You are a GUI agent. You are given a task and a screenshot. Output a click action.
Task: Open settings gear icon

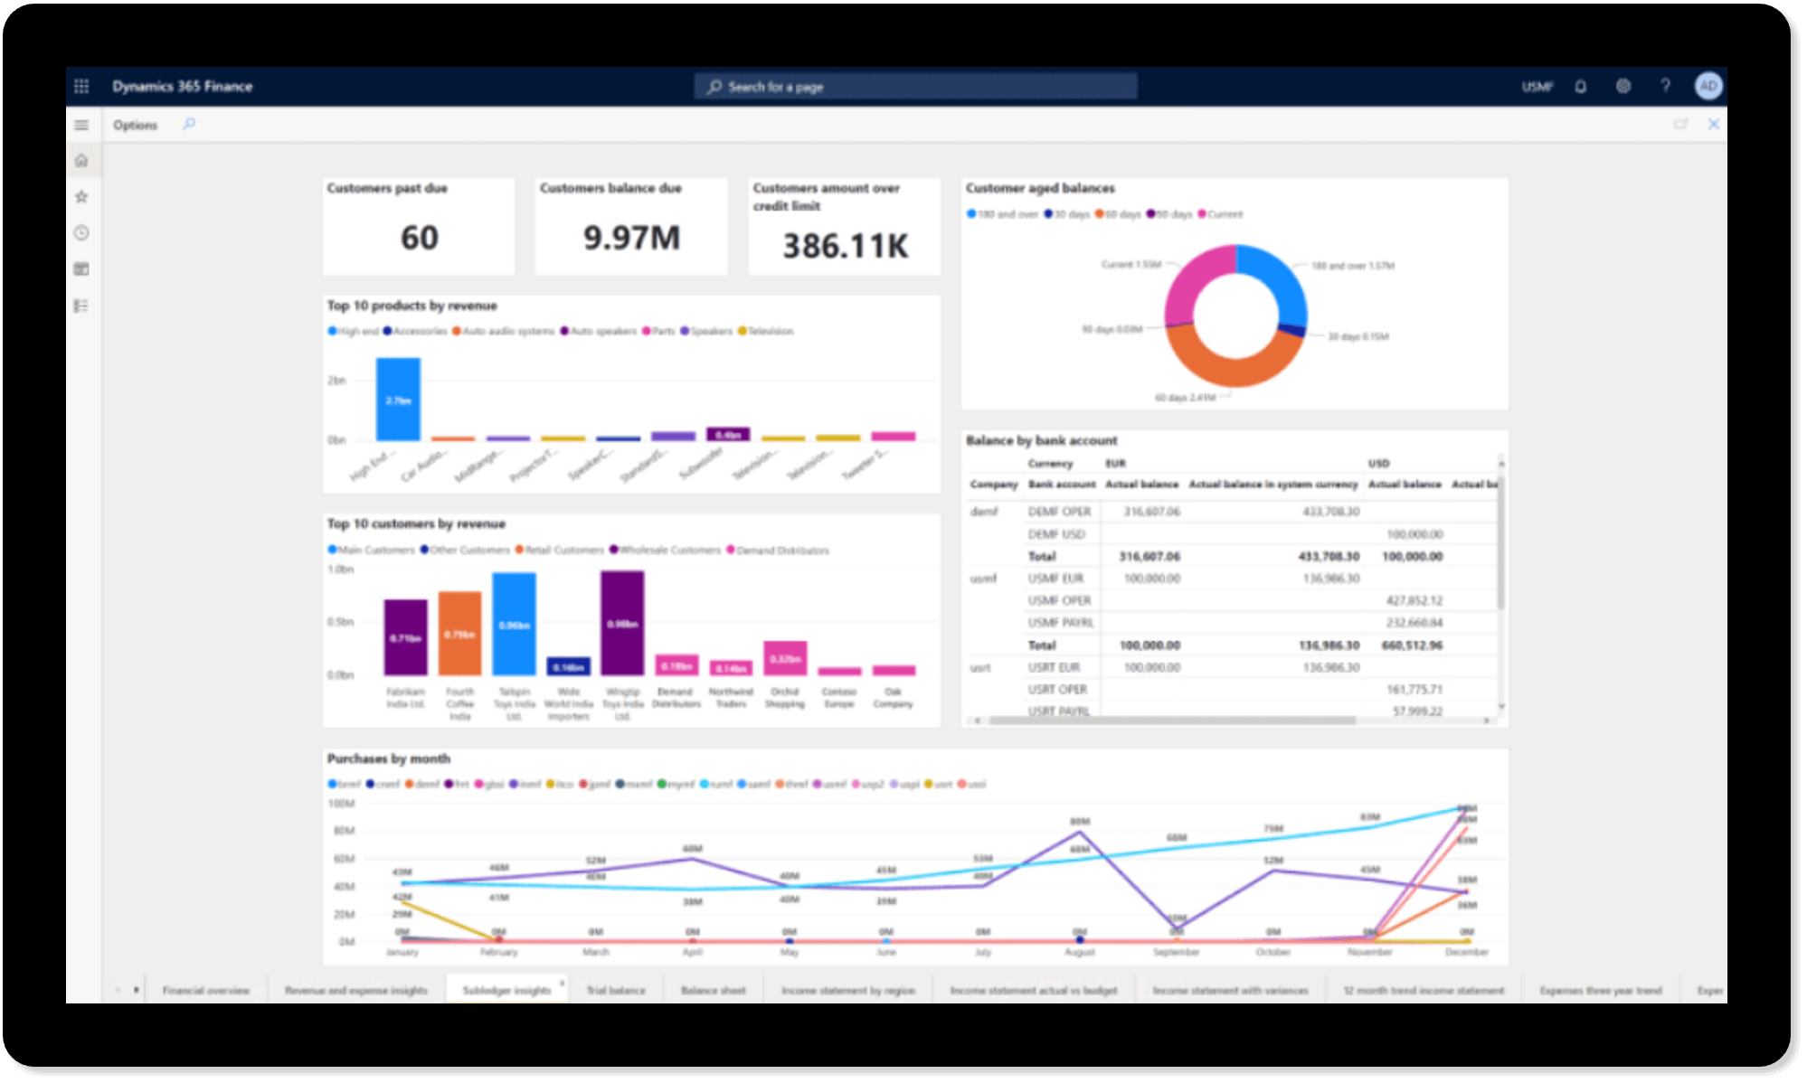click(1623, 87)
